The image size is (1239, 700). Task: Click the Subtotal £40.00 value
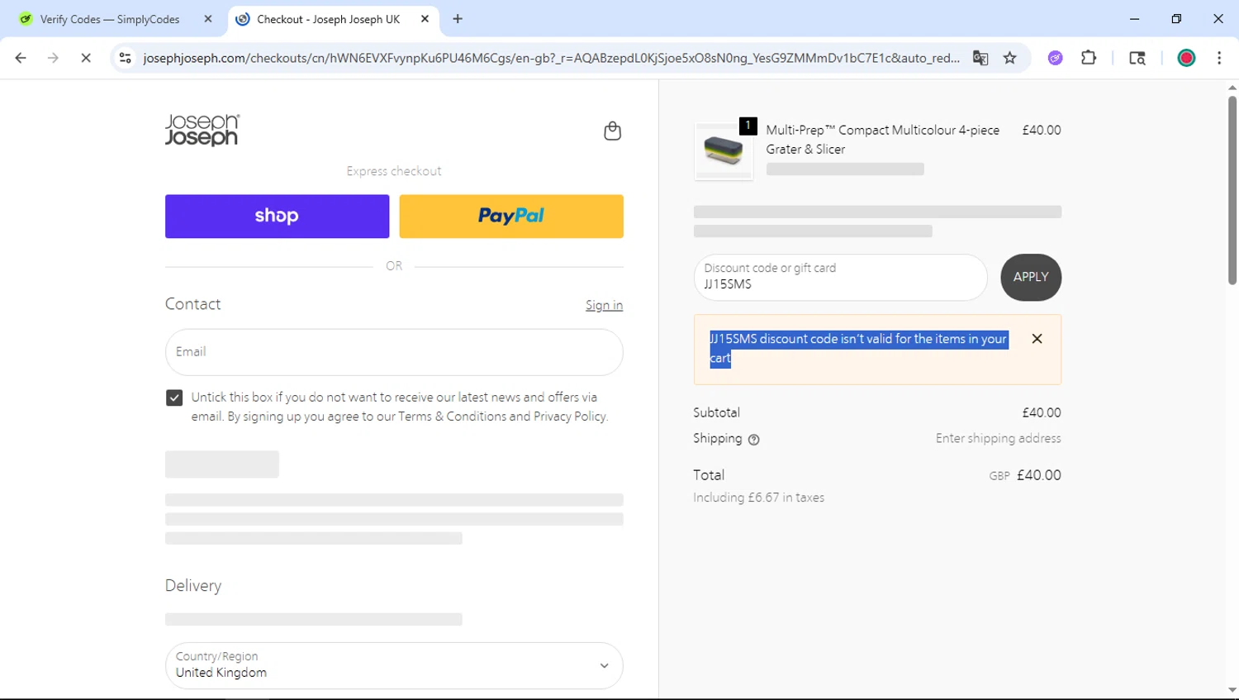(1041, 412)
